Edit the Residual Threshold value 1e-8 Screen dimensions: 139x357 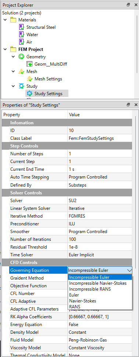100,247
